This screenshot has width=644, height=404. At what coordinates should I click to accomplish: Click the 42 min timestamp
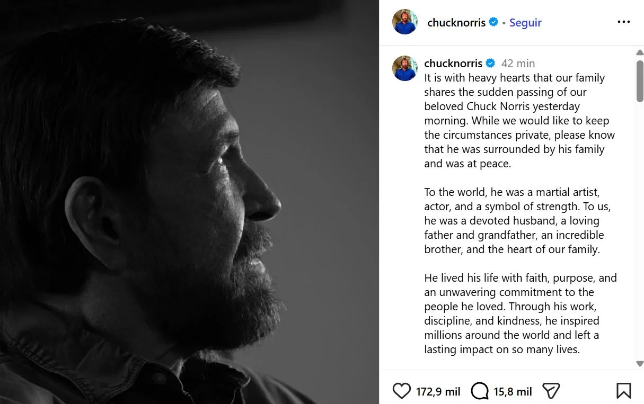coord(518,63)
